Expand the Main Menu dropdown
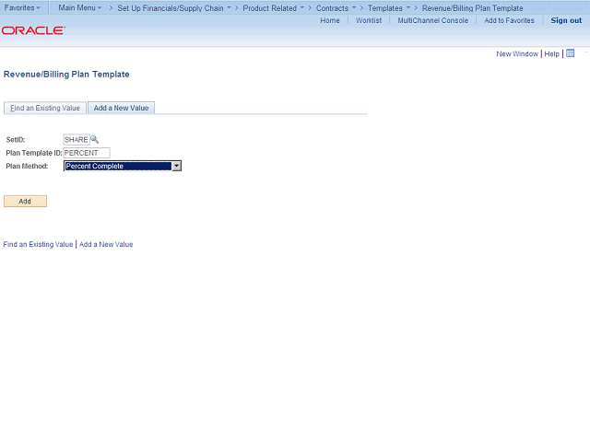Screen dimensions: 590x442 pyautogui.click(x=80, y=8)
